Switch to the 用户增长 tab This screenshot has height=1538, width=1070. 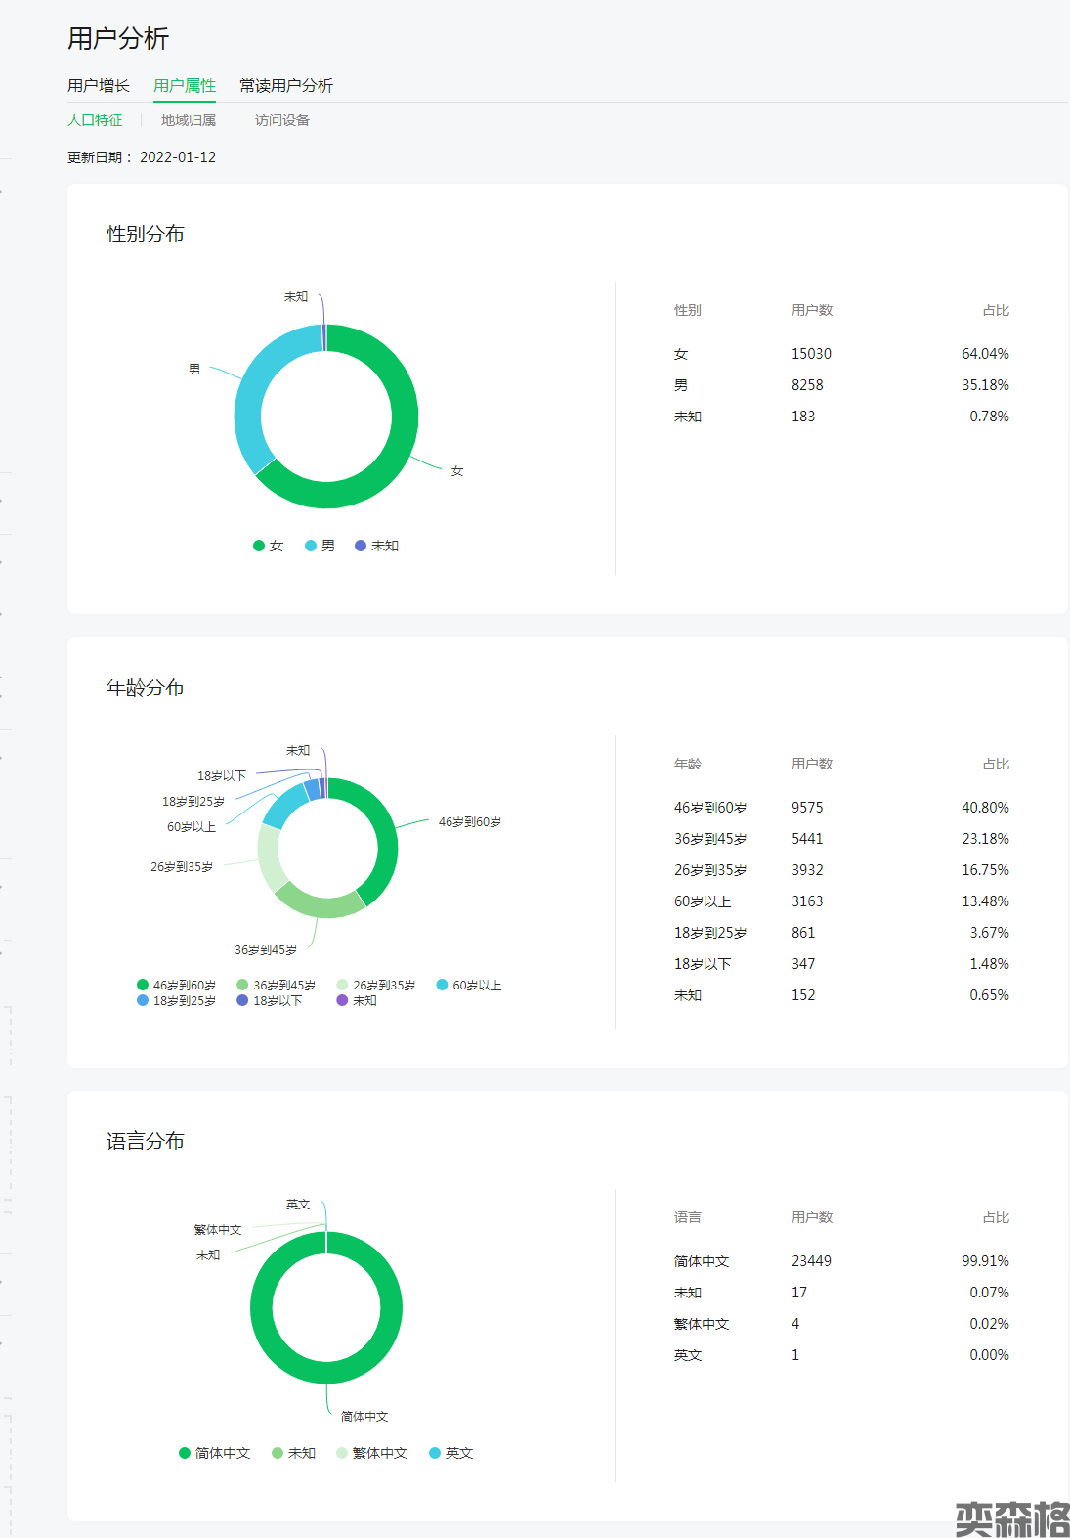tap(98, 86)
